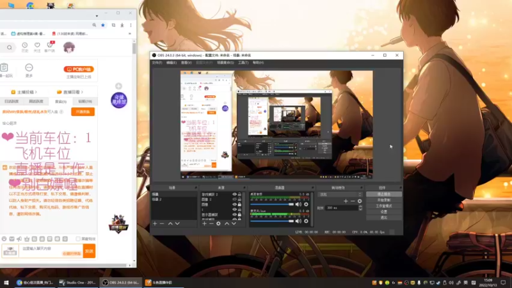Open Mic/Aux settings gear in mixer
This screenshot has width=512, height=288.
click(x=306, y=221)
